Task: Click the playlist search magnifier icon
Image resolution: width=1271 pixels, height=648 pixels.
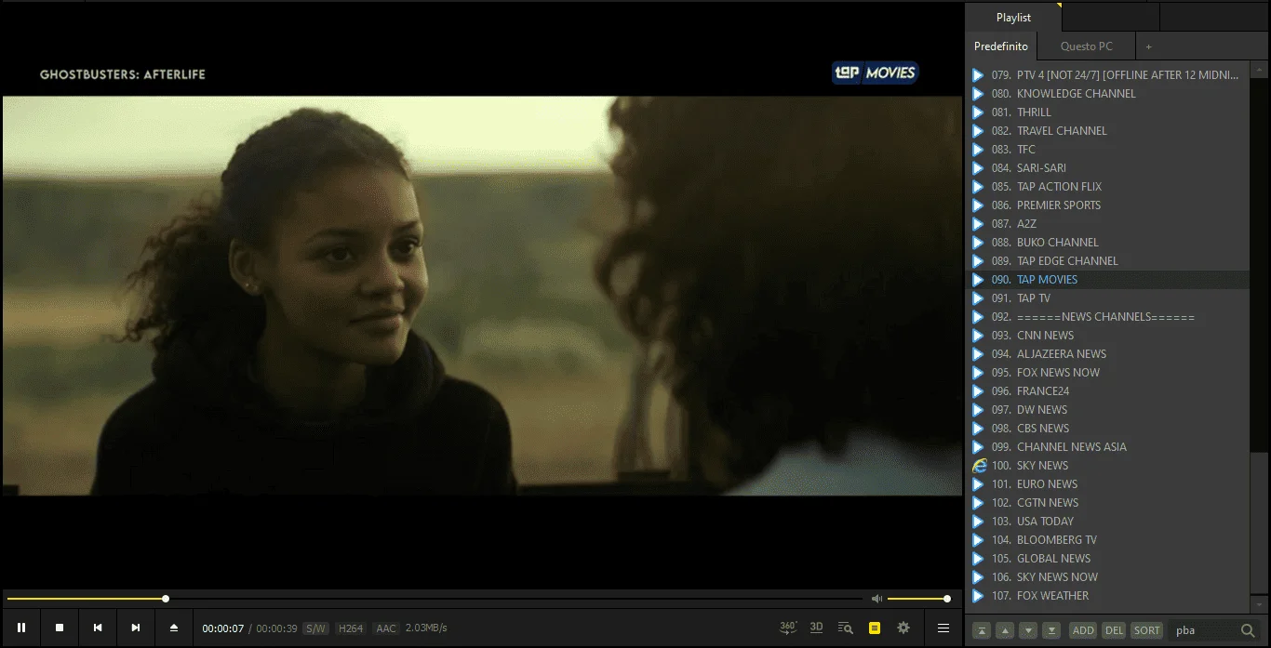Action: pyautogui.click(x=1249, y=630)
